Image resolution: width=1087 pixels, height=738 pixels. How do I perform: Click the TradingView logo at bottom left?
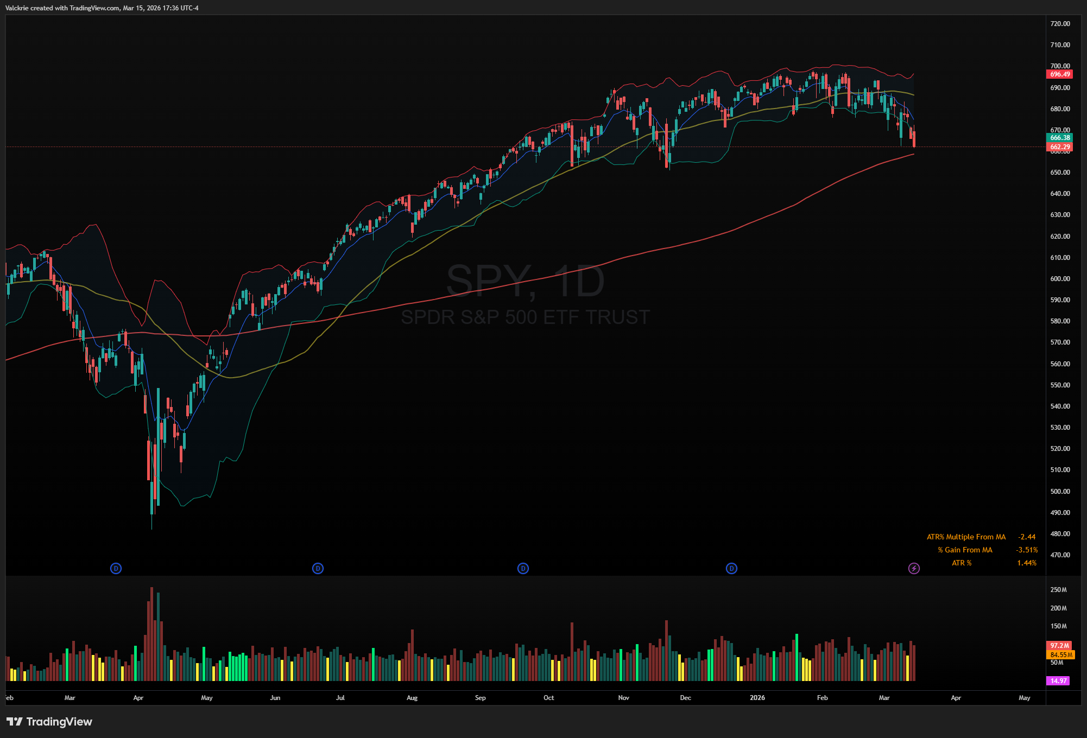49,722
